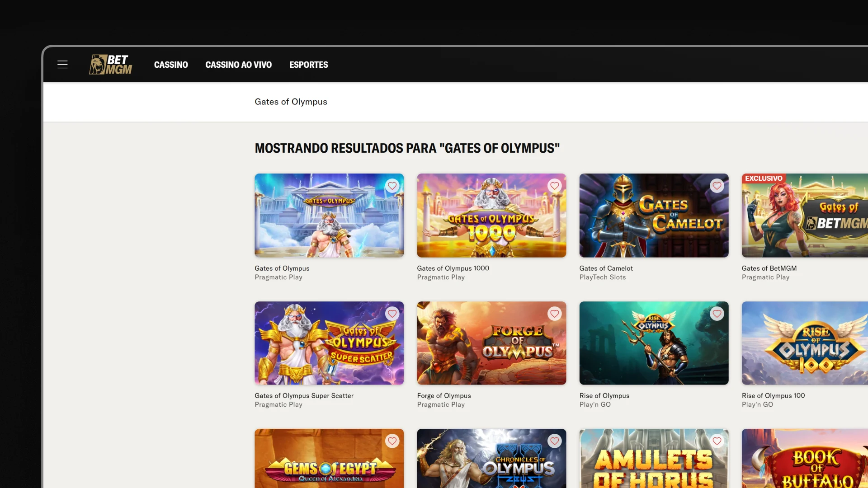
Task: Click the Gates of Camelot title link
Action: 606,268
